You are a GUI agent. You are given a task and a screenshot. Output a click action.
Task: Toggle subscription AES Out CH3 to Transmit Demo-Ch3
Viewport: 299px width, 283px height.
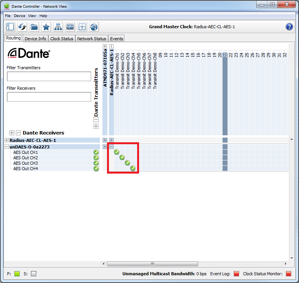[x=127, y=163]
